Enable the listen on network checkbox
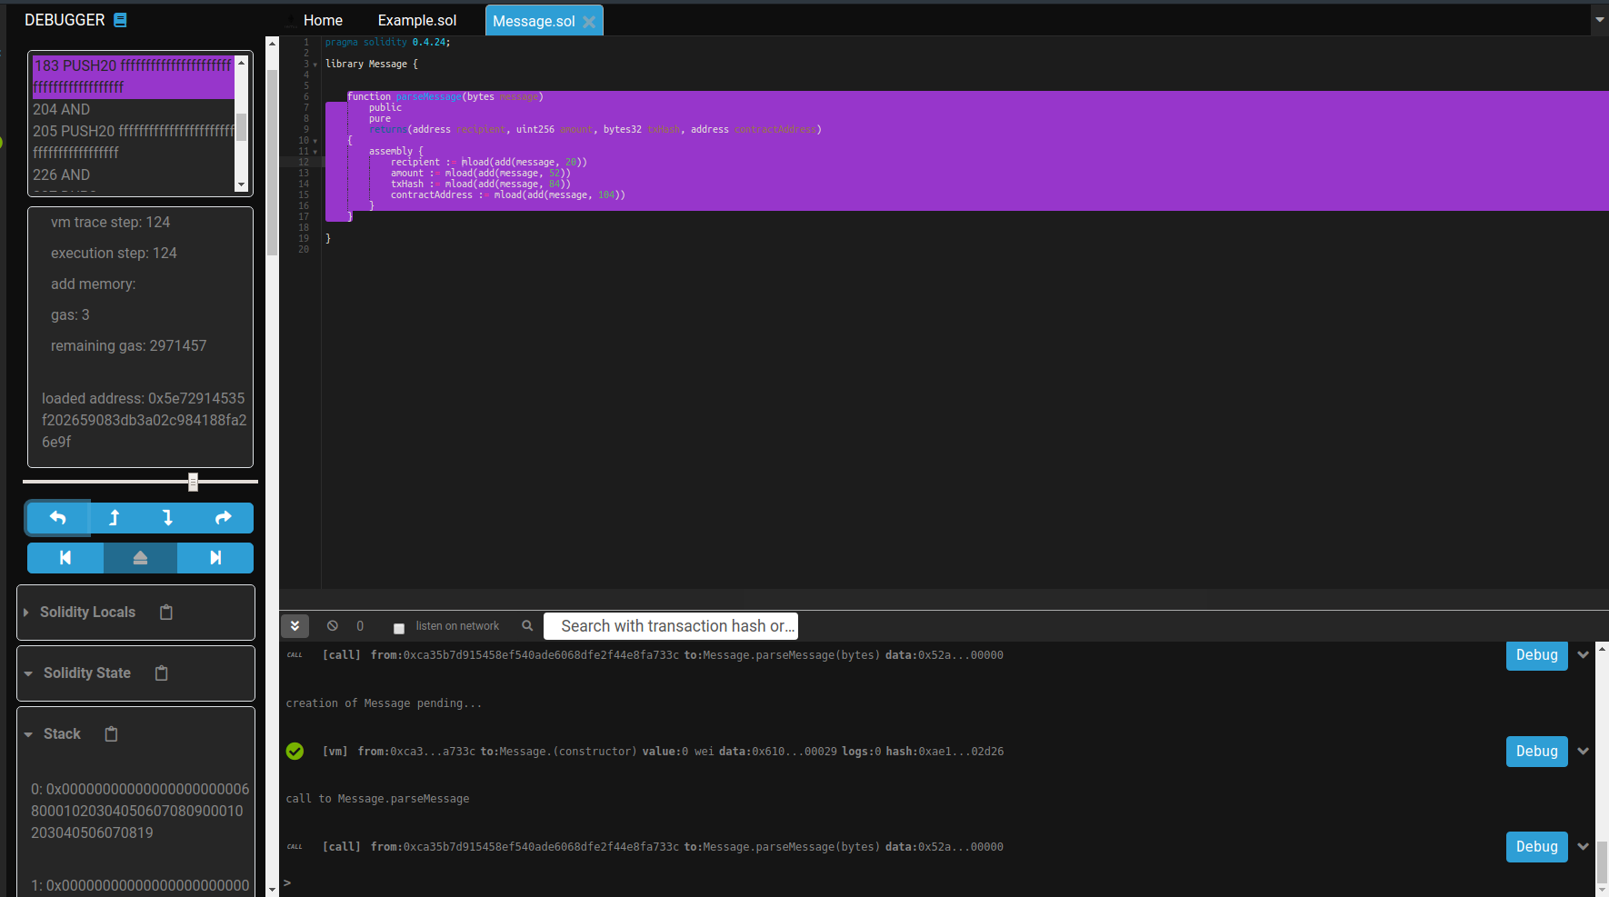Image resolution: width=1609 pixels, height=897 pixels. pos(398,627)
